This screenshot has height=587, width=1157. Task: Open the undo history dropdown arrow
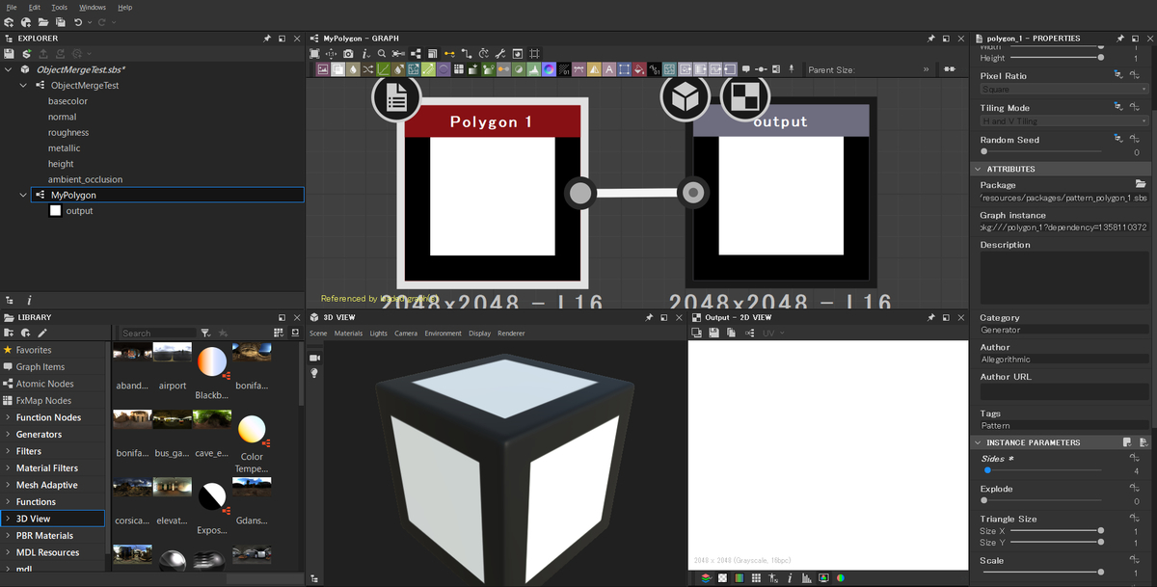[x=90, y=22]
